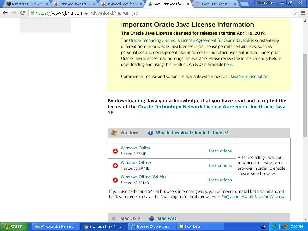
Task: Click the magnifier icon in the system tray
Action: click(x=286, y=226)
